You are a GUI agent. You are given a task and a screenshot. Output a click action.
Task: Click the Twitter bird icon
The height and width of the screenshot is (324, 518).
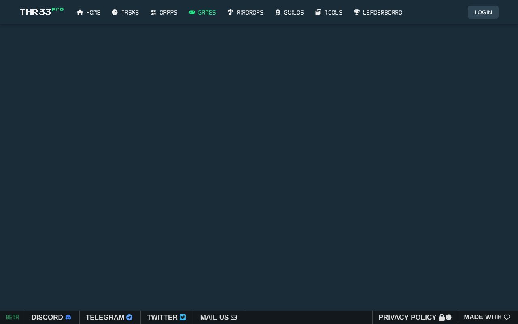[x=183, y=317]
